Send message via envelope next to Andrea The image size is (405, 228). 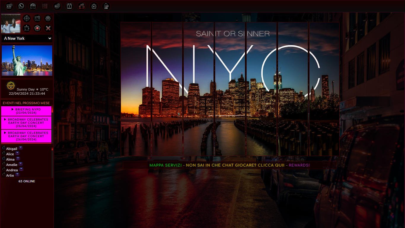[21, 169]
